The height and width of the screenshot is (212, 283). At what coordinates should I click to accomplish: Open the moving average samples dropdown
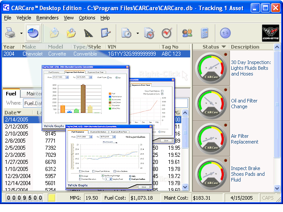coord(111,179)
